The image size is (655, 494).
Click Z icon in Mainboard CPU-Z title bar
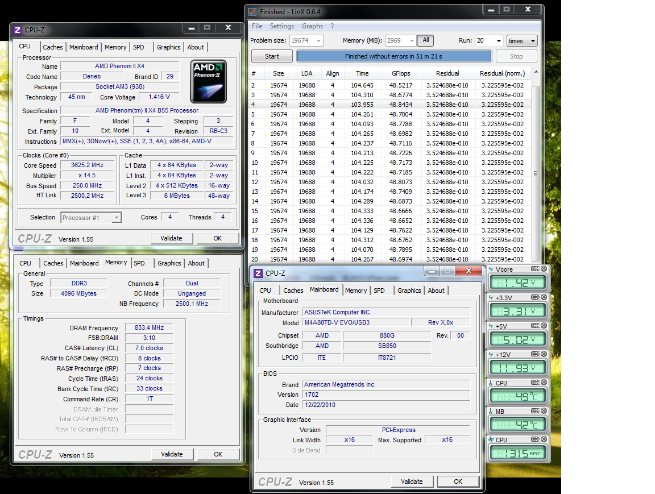tap(258, 273)
